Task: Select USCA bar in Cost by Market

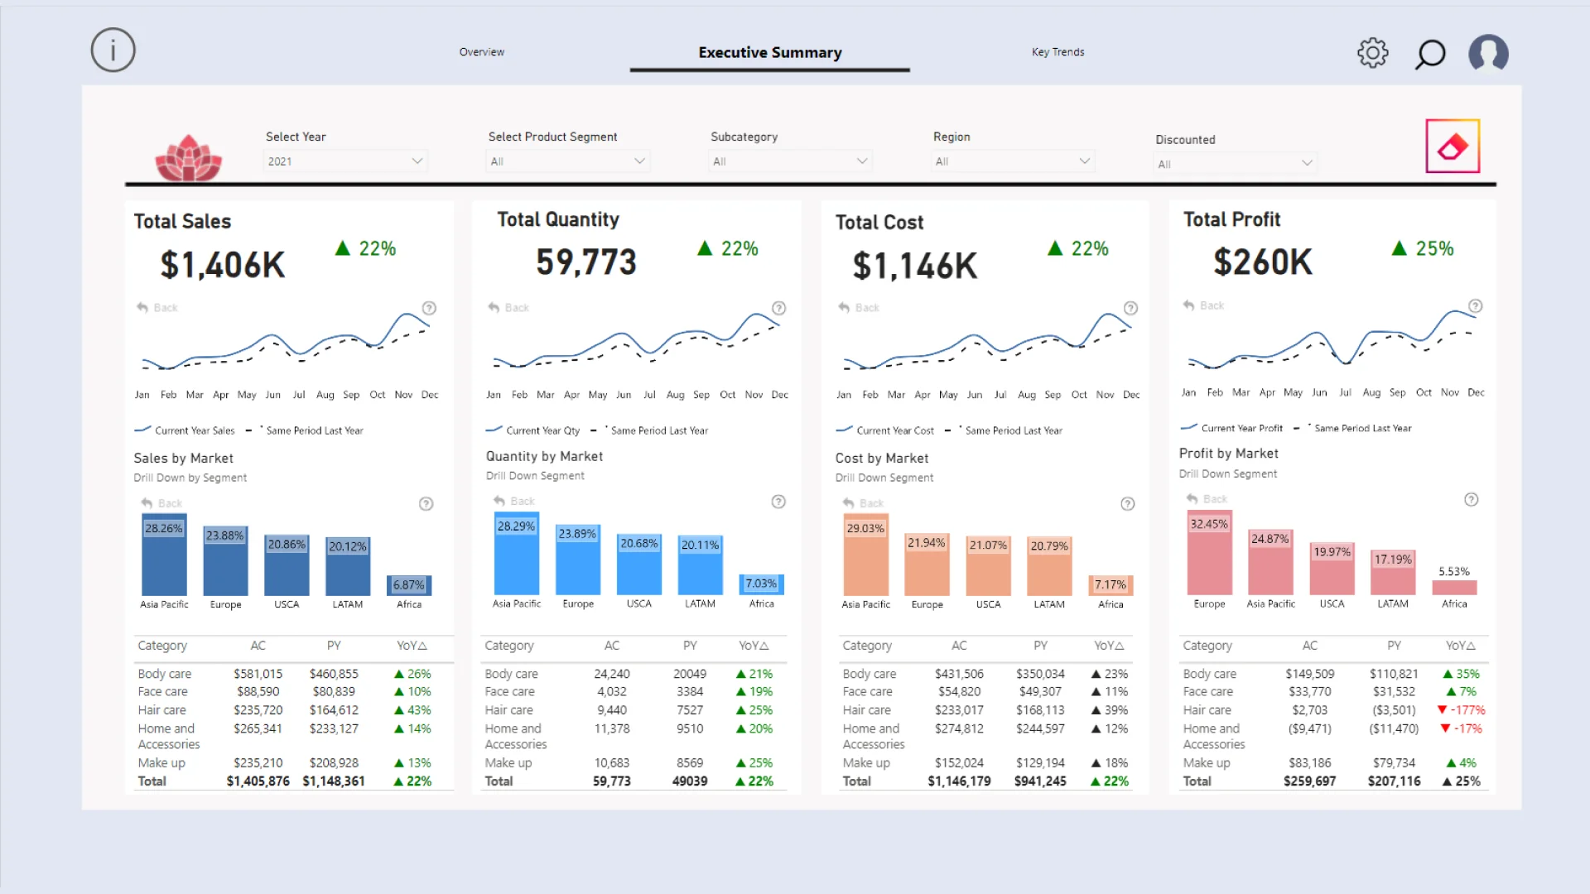Action: [988, 565]
